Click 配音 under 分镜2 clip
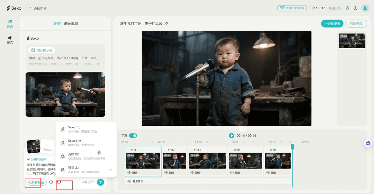 pyautogui.click(x=169, y=173)
